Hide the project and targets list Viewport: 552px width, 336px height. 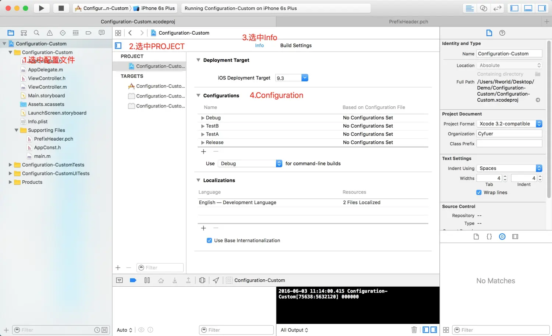click(118, 46)
